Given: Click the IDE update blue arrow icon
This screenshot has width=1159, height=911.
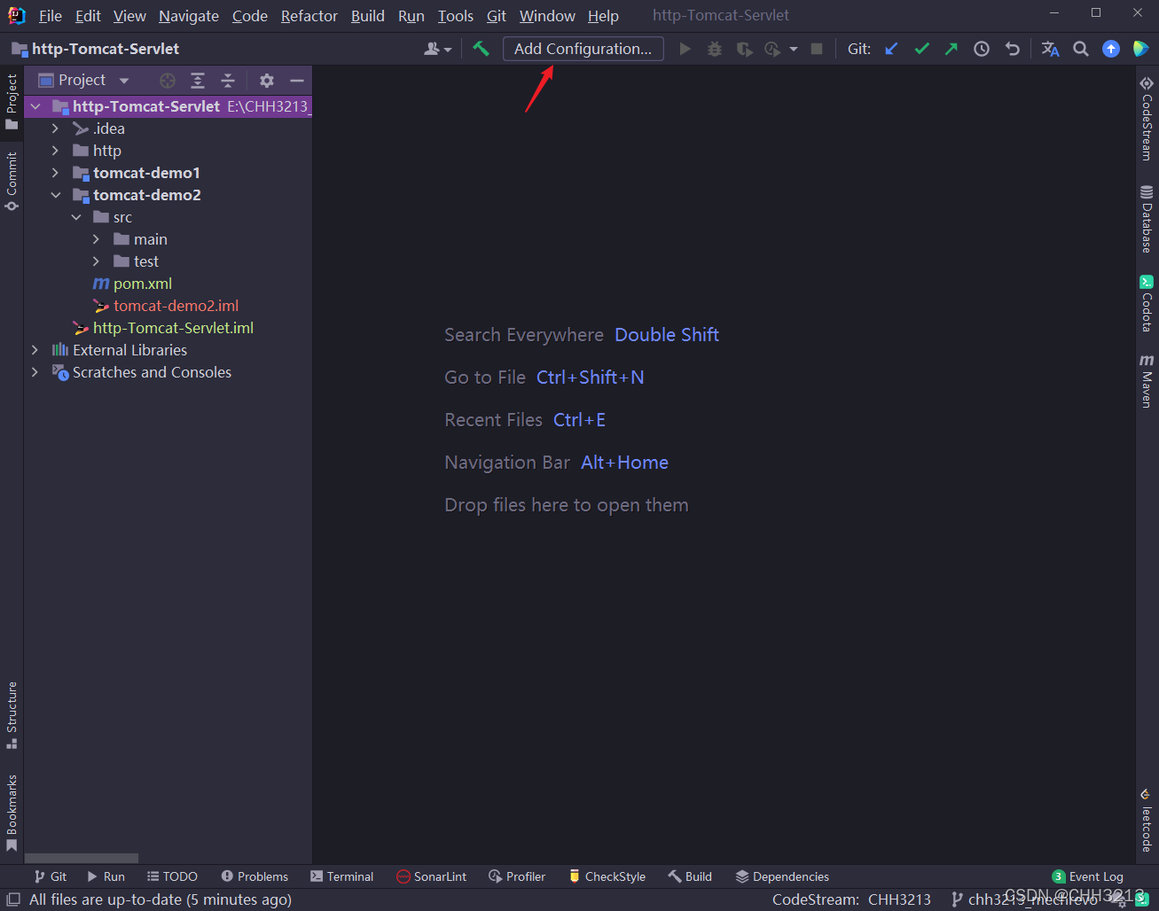Looking at the screenshot, I should 1111,49.
